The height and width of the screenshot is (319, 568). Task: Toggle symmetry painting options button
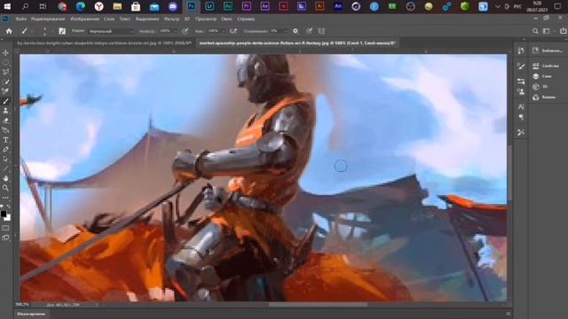click(x=321, y=31)
